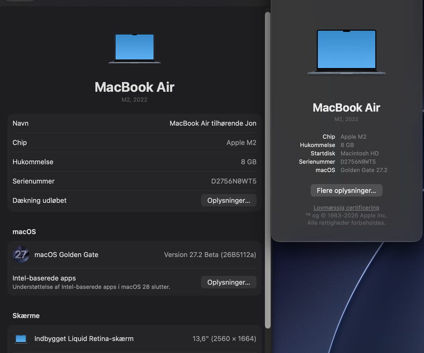This screenshot has height=353, width=424.
Task: Click the System Settings vertical scrollbar
Action: [x=268, y=170]
